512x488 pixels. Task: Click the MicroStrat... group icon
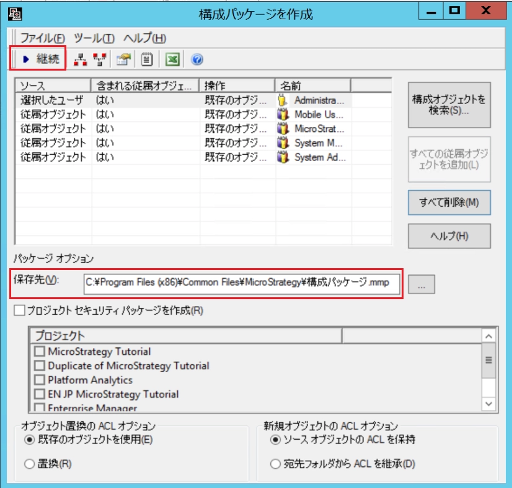click(x=283, y=129)
